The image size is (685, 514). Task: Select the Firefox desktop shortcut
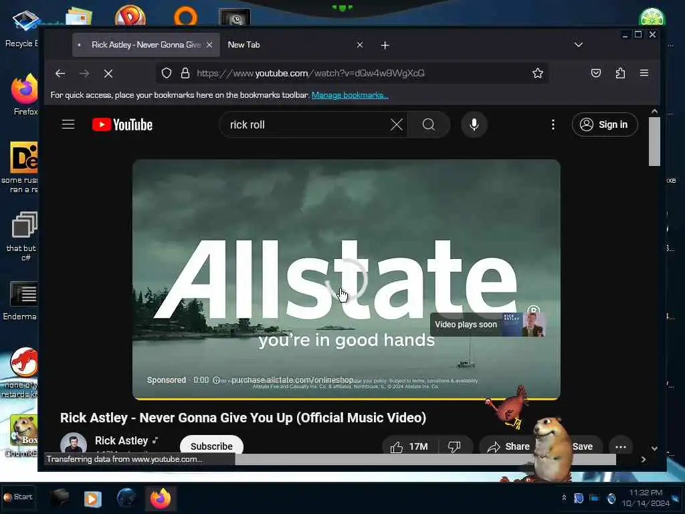[25, 95]
